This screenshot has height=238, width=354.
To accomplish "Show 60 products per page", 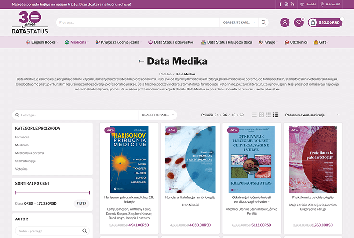I will pos(242,115).
